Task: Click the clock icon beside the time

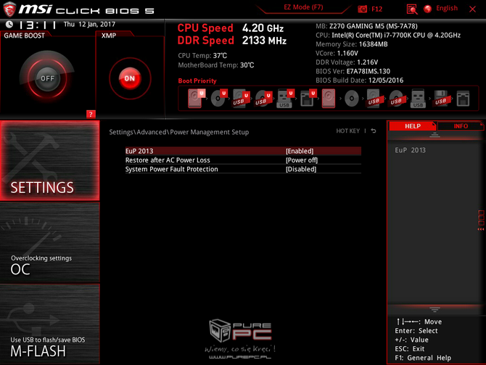Action: point(9,24)
